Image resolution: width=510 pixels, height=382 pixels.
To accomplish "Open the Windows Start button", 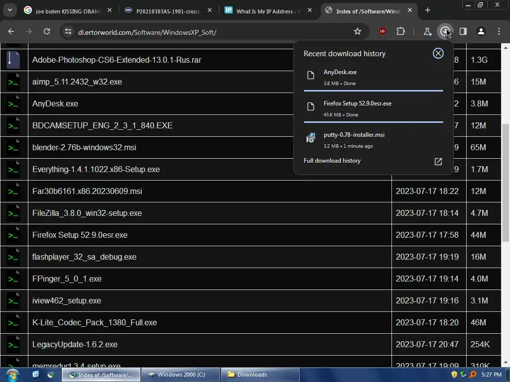I will [x=12, y=375].
